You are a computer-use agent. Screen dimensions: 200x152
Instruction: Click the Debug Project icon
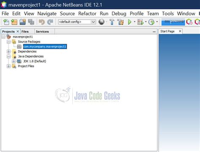tap(141, 22)
